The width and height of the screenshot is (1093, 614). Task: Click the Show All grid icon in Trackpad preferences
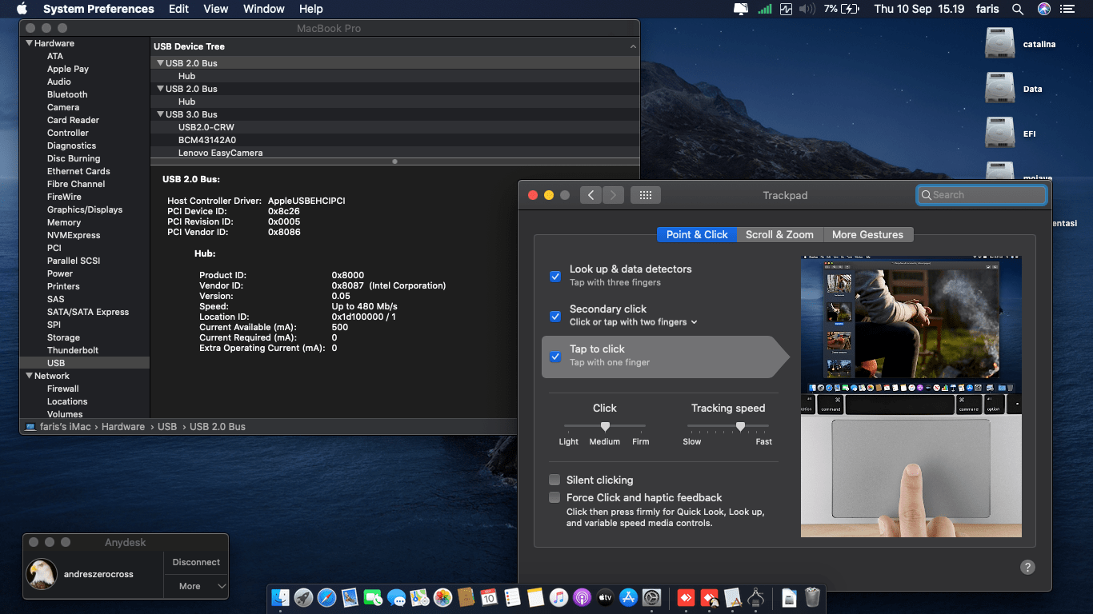(x=646, y=194)
